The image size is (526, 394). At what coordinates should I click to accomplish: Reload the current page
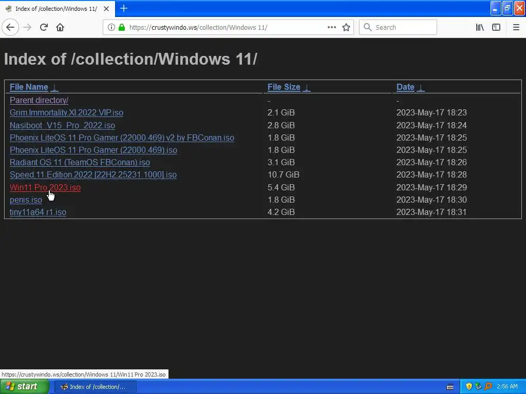(x=44, y=27)
